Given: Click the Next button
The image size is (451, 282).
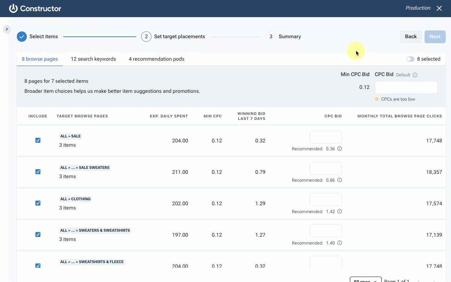Looking at the screenshot, I should 435,36.
